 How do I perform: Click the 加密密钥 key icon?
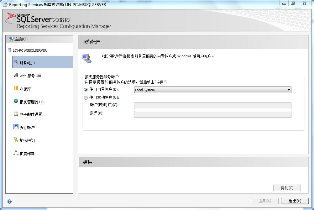tap(16, 140)
